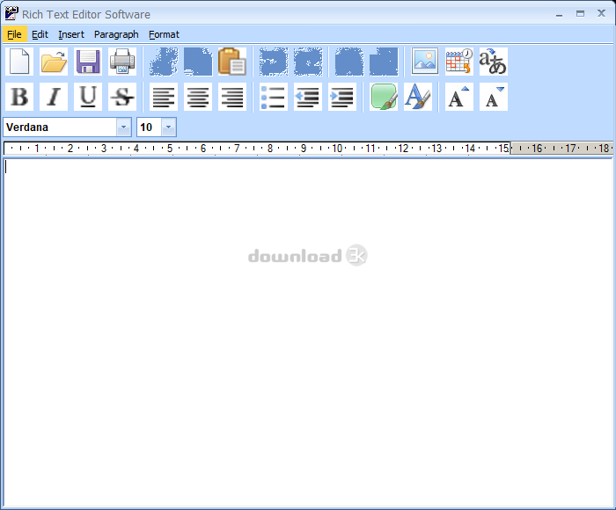The height and width of the screenshot is (510, 616).
Task: Click the 5 mark on the ruler
Action: pyautogui.click(x=170, y=149)
